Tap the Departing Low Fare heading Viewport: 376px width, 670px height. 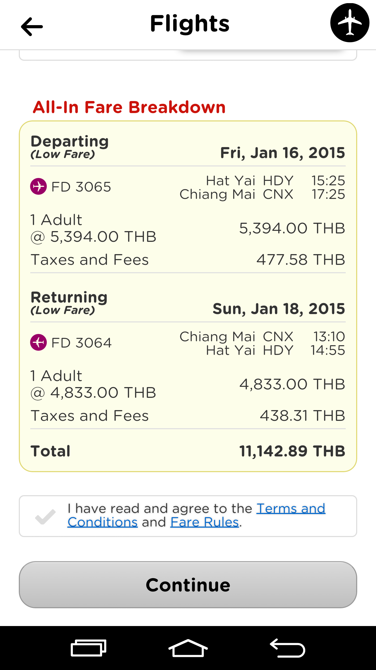[x=69, y=147]
